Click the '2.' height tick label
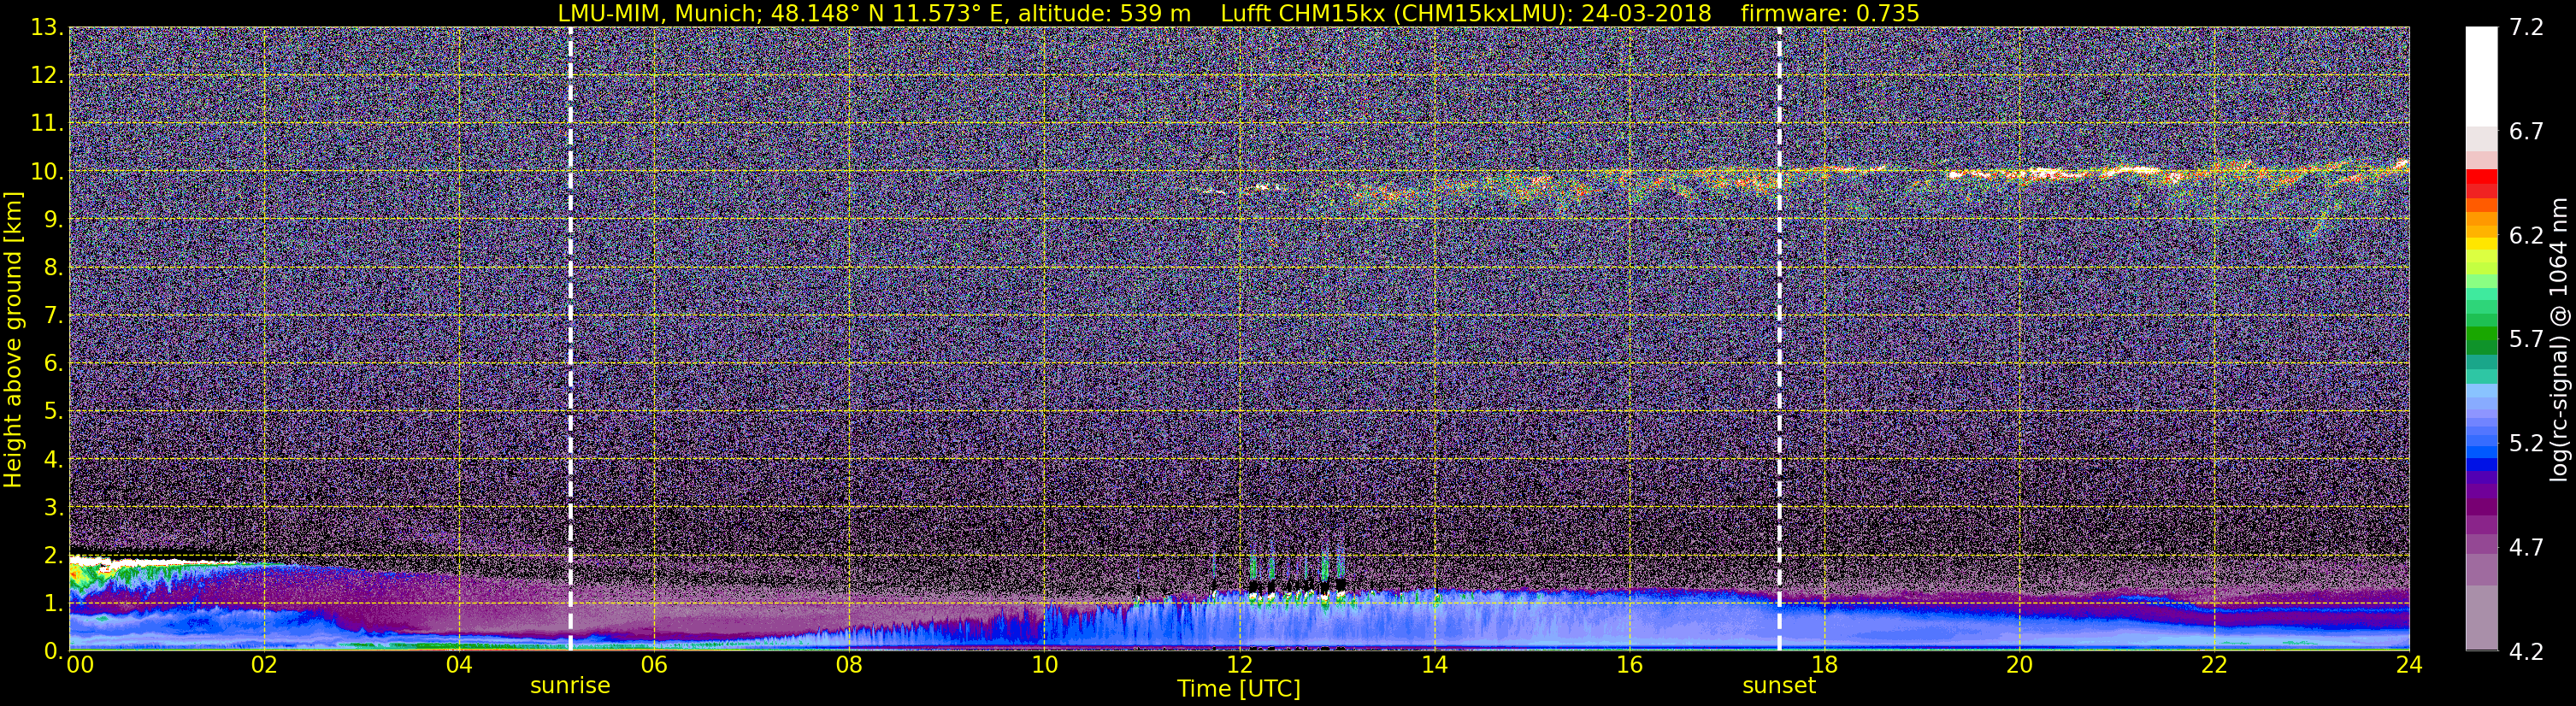2576x706 pixels. (54, 555)
